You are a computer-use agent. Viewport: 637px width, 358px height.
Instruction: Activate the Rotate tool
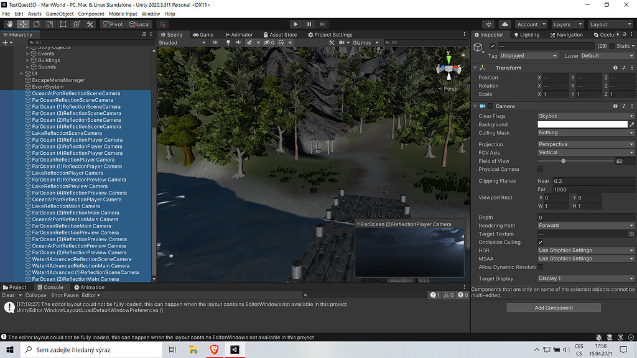[36, 24]
